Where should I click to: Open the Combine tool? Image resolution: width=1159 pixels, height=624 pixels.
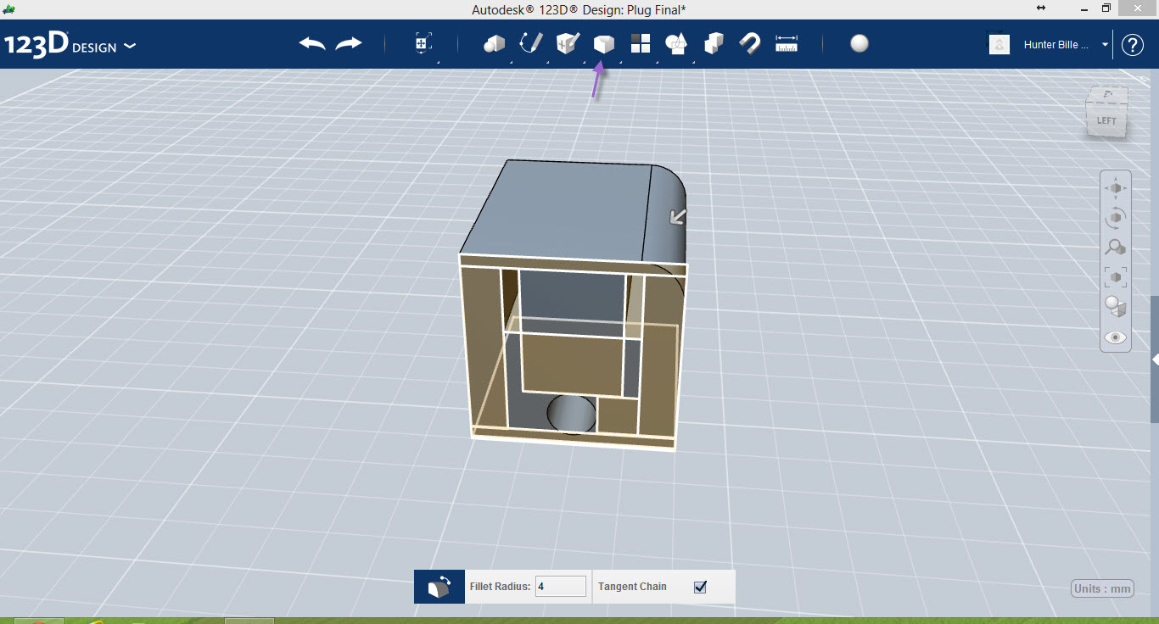coord(714,44)
